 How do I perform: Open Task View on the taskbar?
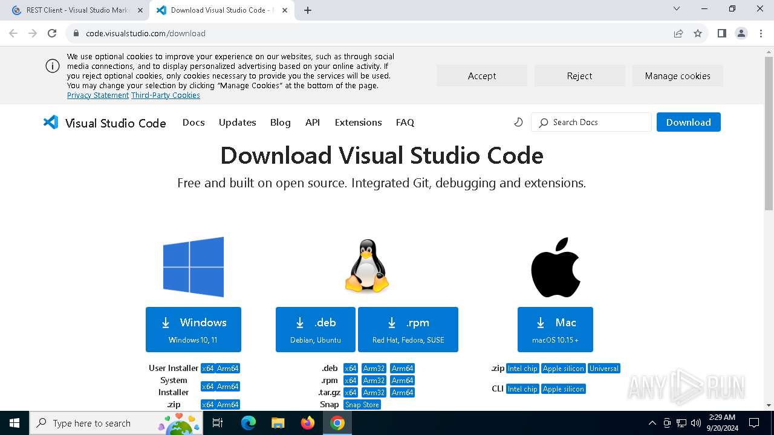[x=218, y=423]
